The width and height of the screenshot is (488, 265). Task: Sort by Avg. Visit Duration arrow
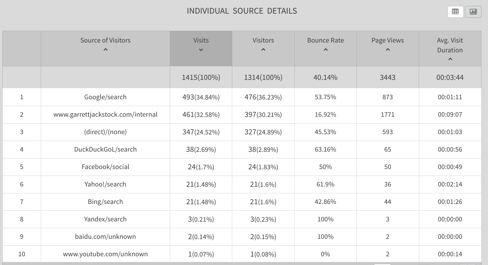(450, 59)
